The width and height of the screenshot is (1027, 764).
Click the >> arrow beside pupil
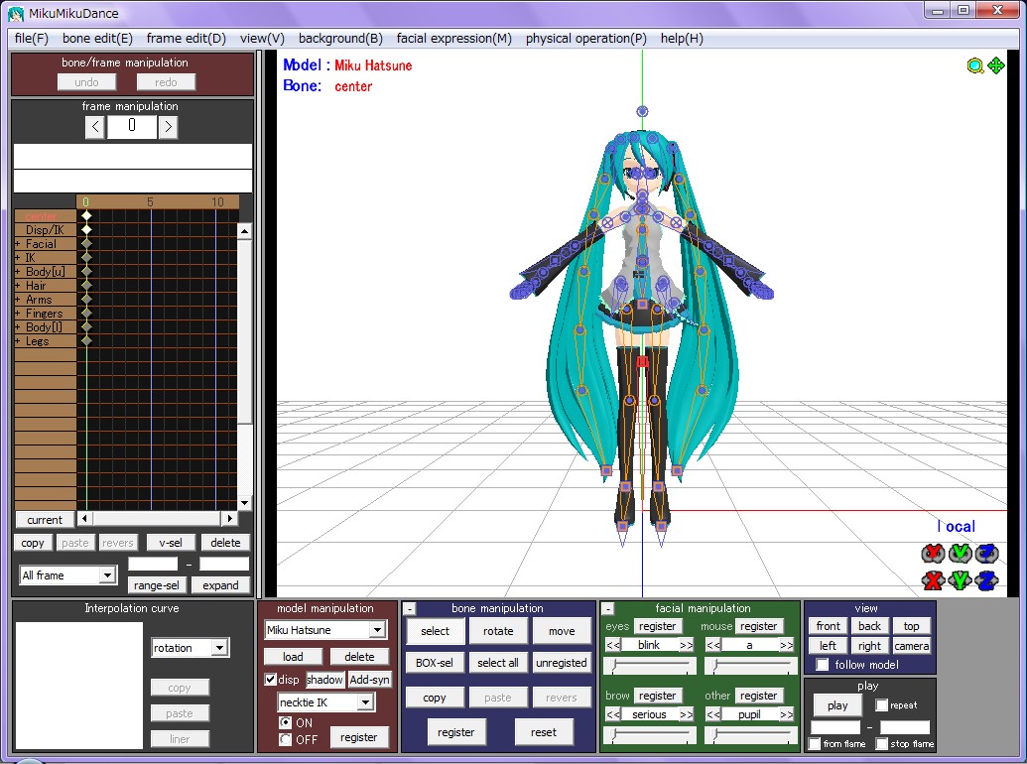(786, 714)
